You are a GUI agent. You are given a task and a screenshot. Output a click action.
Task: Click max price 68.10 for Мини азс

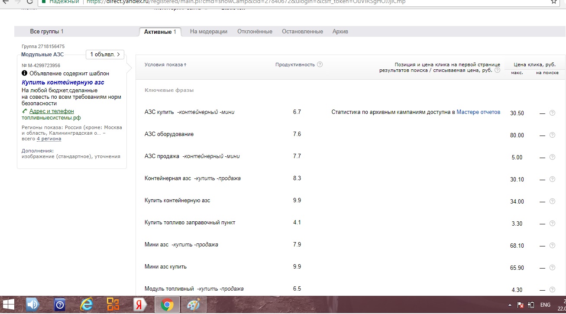click(517, 246)
